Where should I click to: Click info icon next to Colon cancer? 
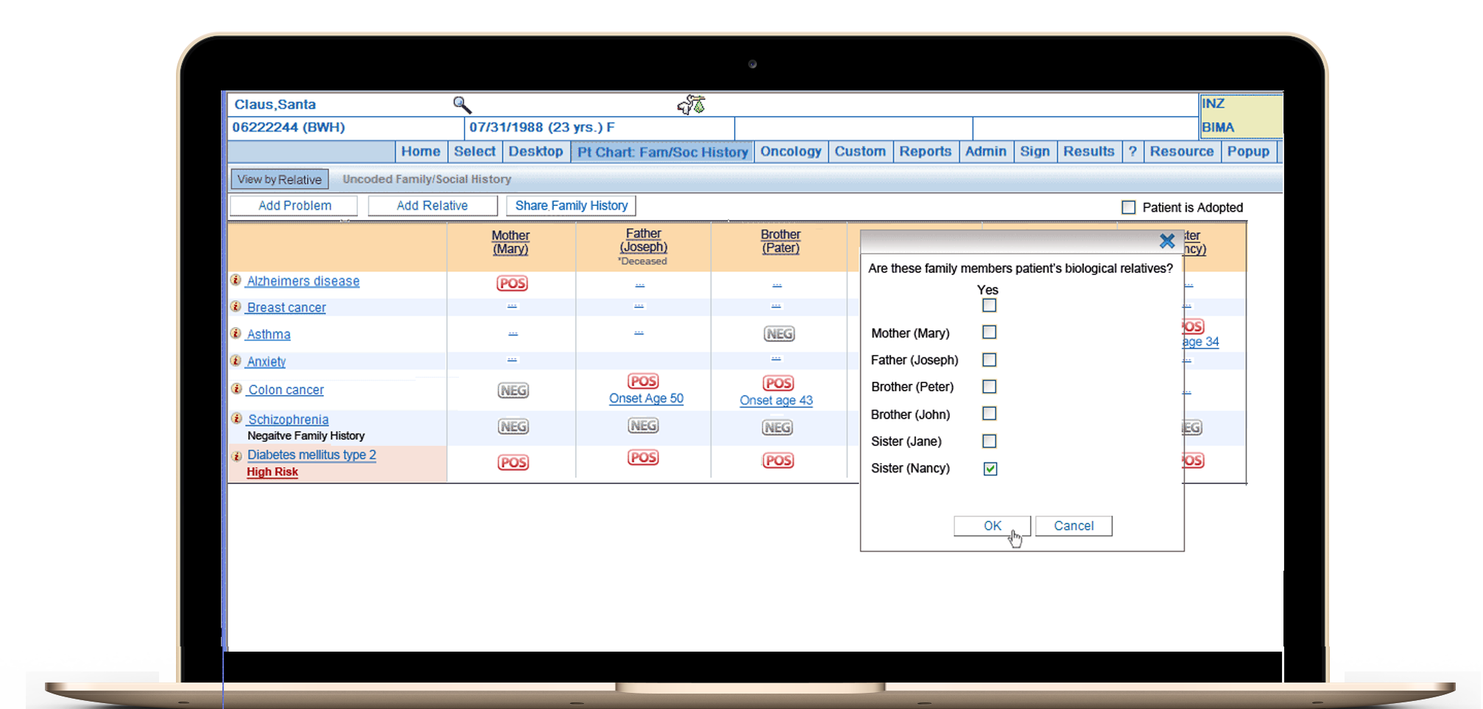[x=236, y=389]
